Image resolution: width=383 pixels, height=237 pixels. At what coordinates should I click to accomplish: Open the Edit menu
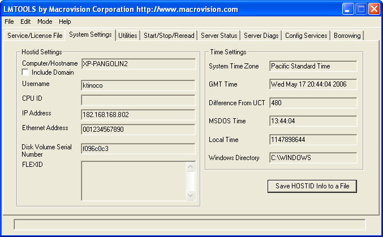25,21
